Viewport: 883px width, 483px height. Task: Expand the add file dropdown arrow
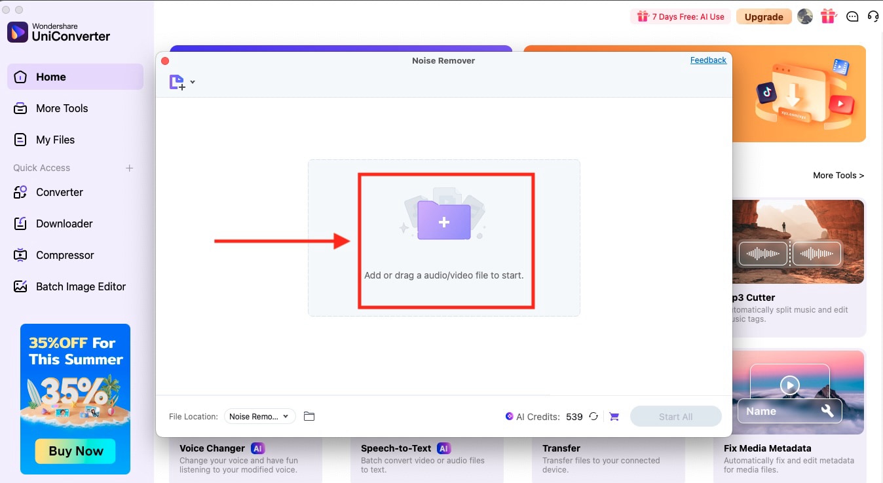[193, 83]
